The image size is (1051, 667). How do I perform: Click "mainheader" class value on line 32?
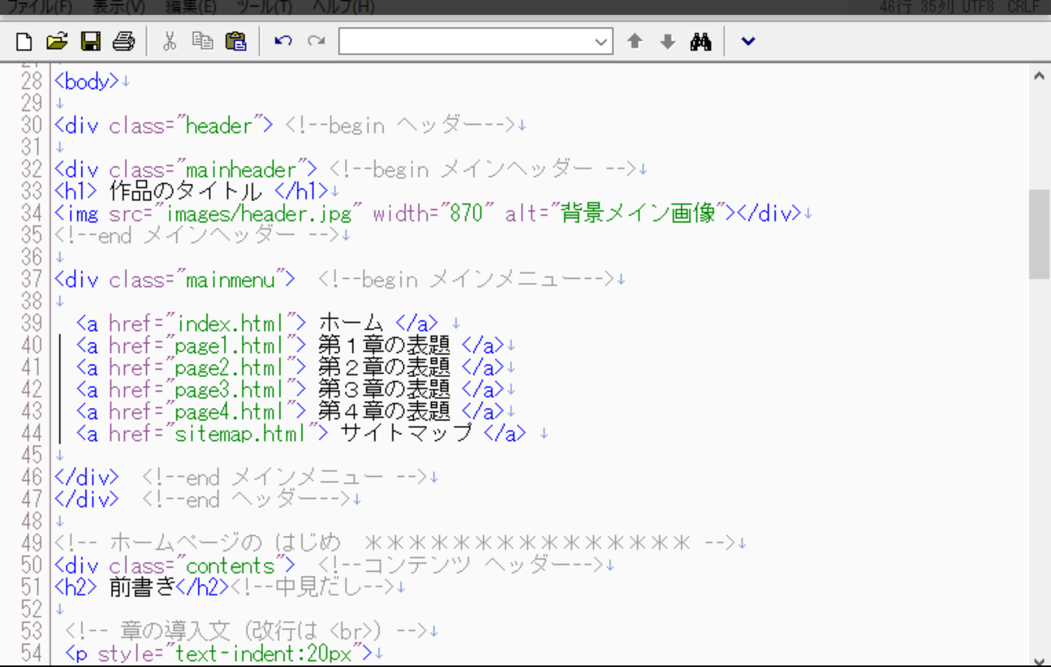tap(241, 170)
